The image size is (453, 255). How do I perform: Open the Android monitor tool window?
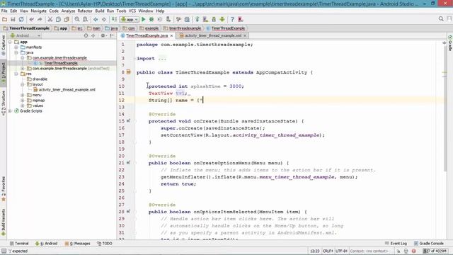(46, 244)
